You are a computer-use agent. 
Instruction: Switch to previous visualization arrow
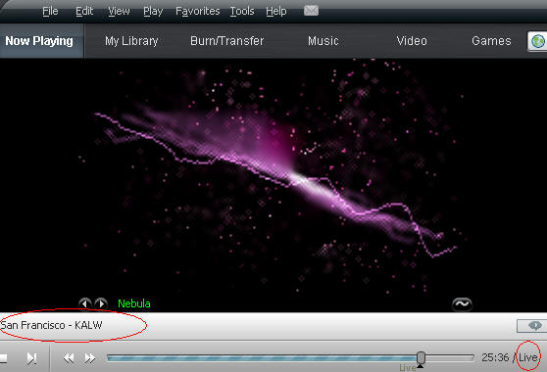coord(84,303)
